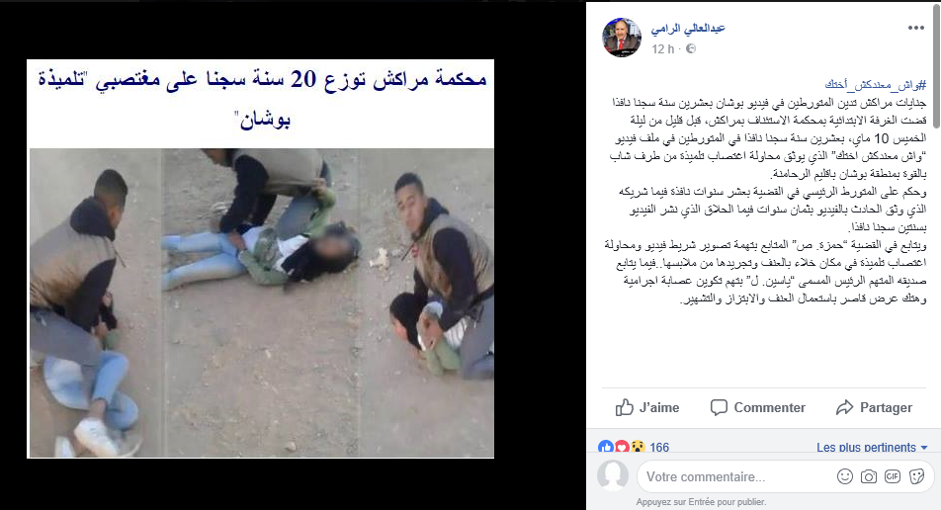Image resolution: width=941 pixels, height=510 pixels.
Task: Click the Partager share arrow icon
Action: coord(844,407)
